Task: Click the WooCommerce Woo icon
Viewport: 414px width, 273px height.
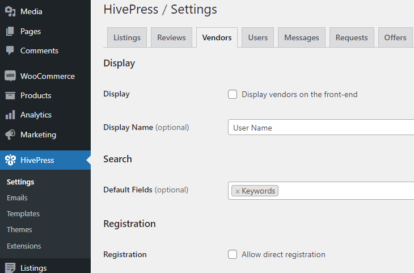Action: [10, 76]
